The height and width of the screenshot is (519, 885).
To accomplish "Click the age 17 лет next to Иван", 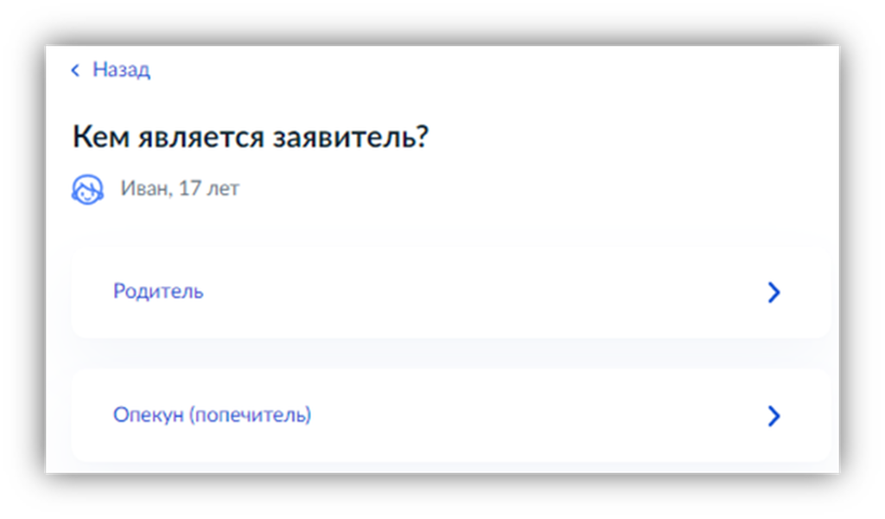I will (x=209, y=189).
